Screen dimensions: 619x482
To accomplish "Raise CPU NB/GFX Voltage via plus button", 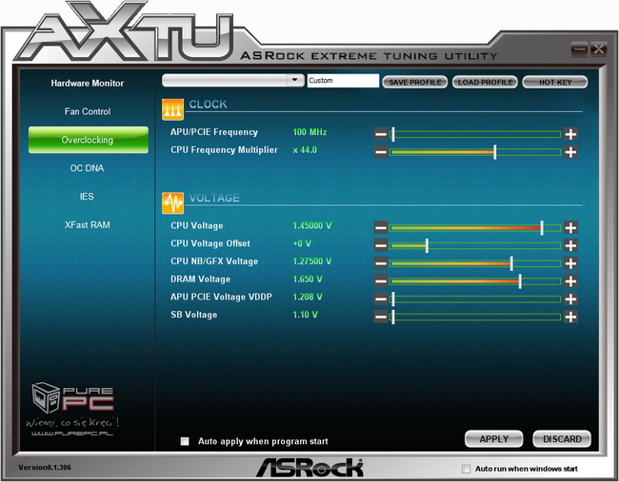I will click(570, 263).
